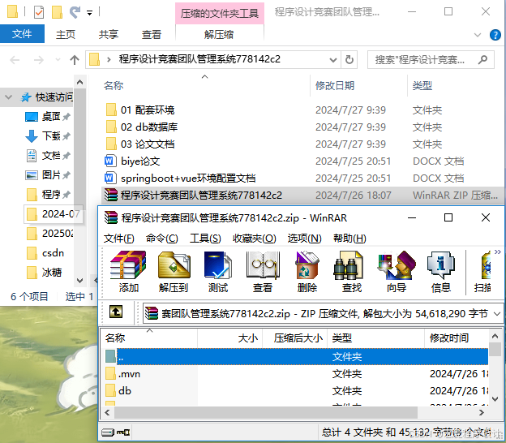Click the WinRAR Test (测试) icon

[218, 265]
